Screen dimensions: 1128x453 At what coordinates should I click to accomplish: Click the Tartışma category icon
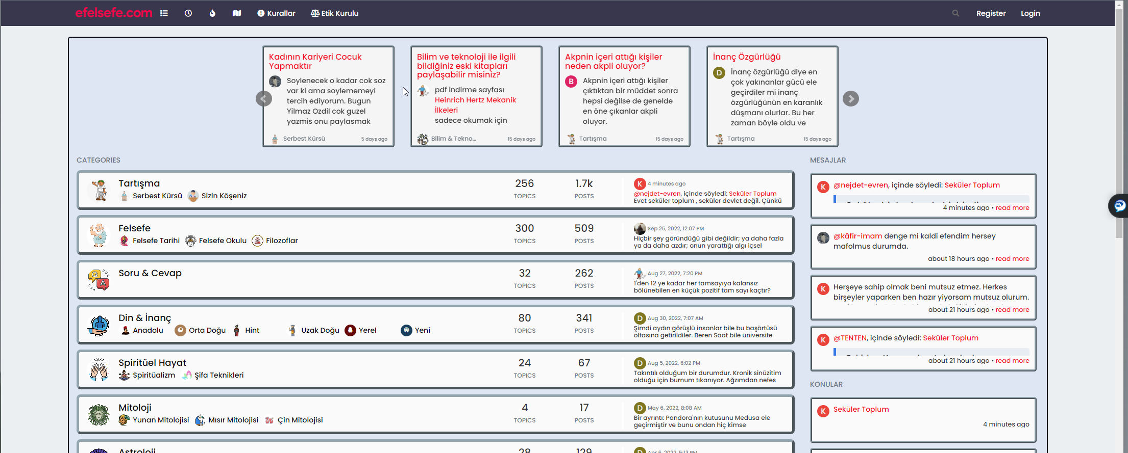99,190
